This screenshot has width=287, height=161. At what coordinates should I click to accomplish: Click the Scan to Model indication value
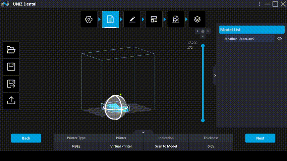[166, 146]
